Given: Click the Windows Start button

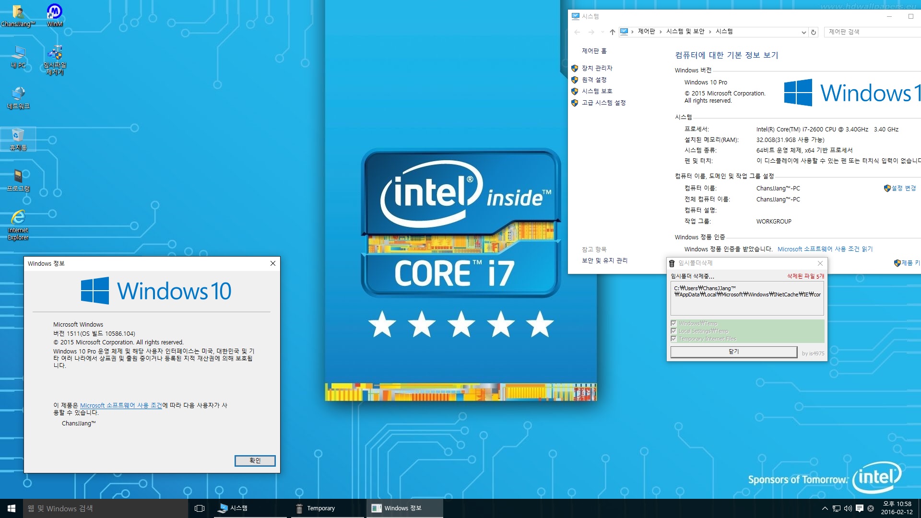Looking at the screenshot, I should (12, 508).
